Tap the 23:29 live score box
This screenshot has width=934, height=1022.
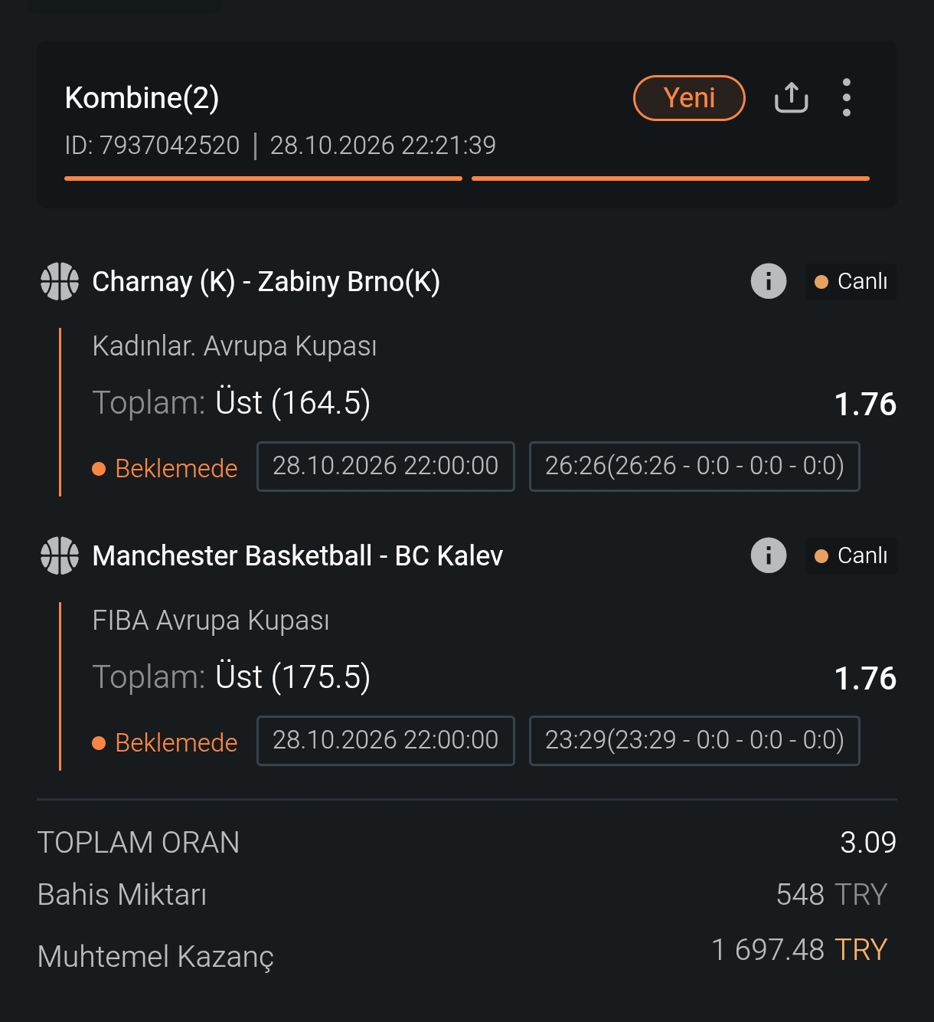click(694, 740)
